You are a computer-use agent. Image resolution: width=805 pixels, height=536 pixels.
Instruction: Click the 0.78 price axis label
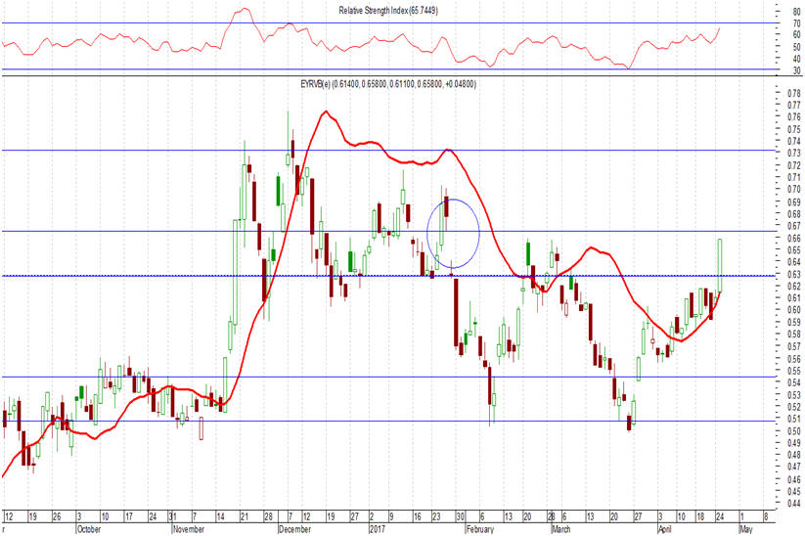pos(793,93)
